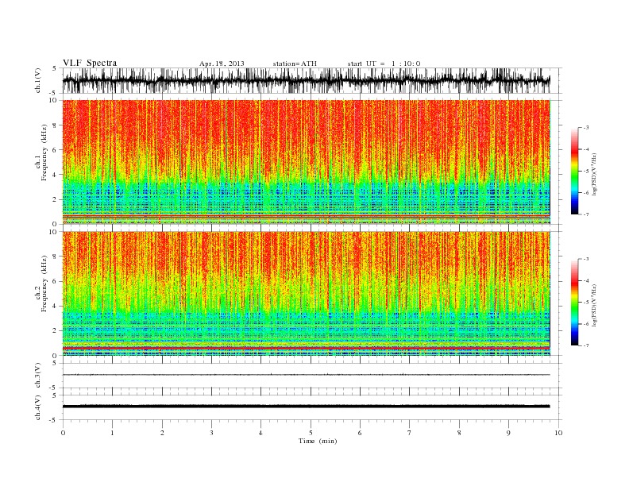Image resolution: width=629 pixels, height=486 pixels.
Task: Click the ch.1 spectrogram color scale bar
Action: point(574,171)
